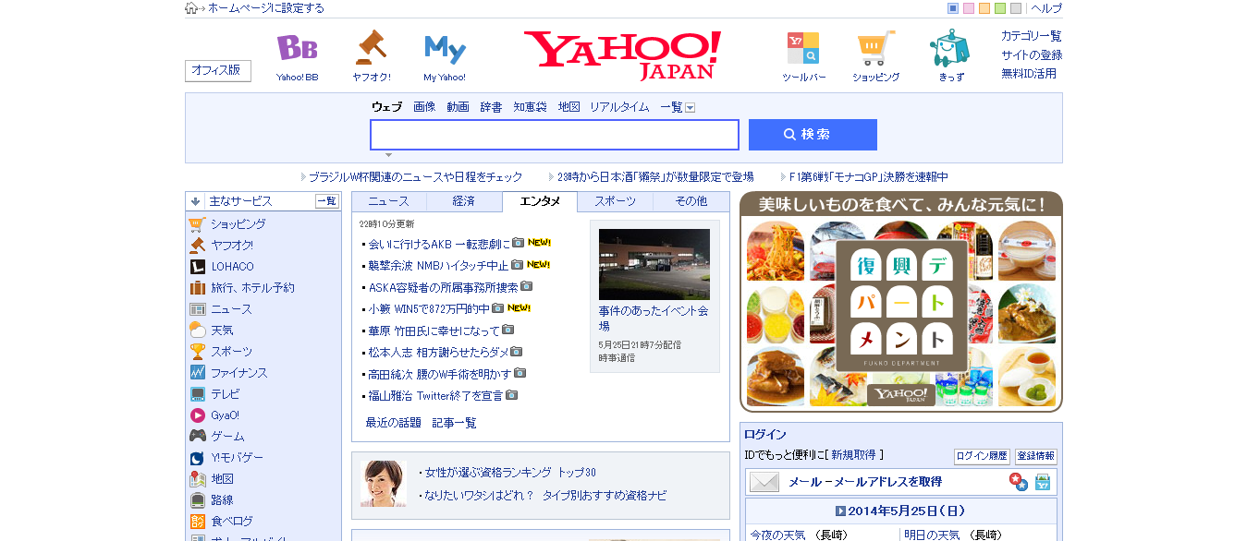Expand the 一覧 dropdown arrow in search tabs
Image resolution: width=1247 pixels, height=541 pixels.
click(690, 108)
